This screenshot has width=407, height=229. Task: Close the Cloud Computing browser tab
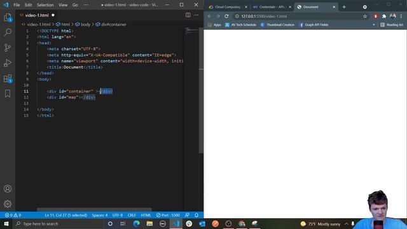246,7
